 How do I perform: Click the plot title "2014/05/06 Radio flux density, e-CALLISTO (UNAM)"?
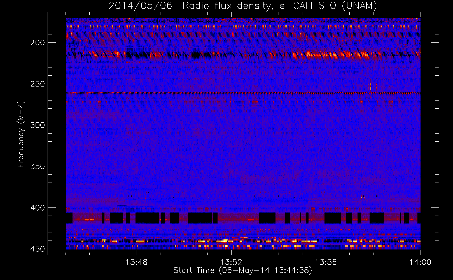[x=243, y=6]
